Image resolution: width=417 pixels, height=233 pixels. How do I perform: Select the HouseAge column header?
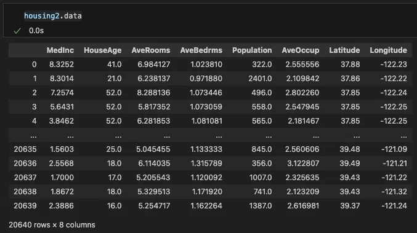[x=103, y=50]
